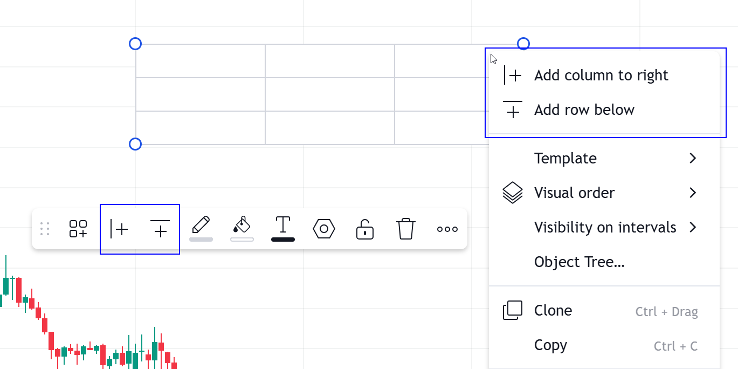Click the add row icon in floating toolbar
738x369 pixels.
click(x=160, y=229)
